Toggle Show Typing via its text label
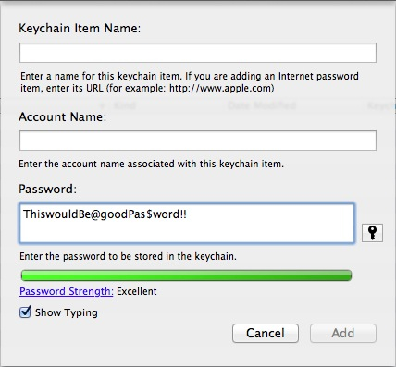The height and width of the screenshot is (367, 396). tap(67, 312)
